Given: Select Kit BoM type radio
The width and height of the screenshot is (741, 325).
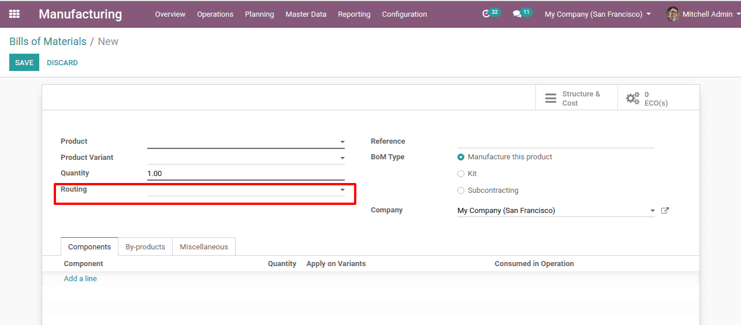Looking at the screenshot, I should pos(461,174).
